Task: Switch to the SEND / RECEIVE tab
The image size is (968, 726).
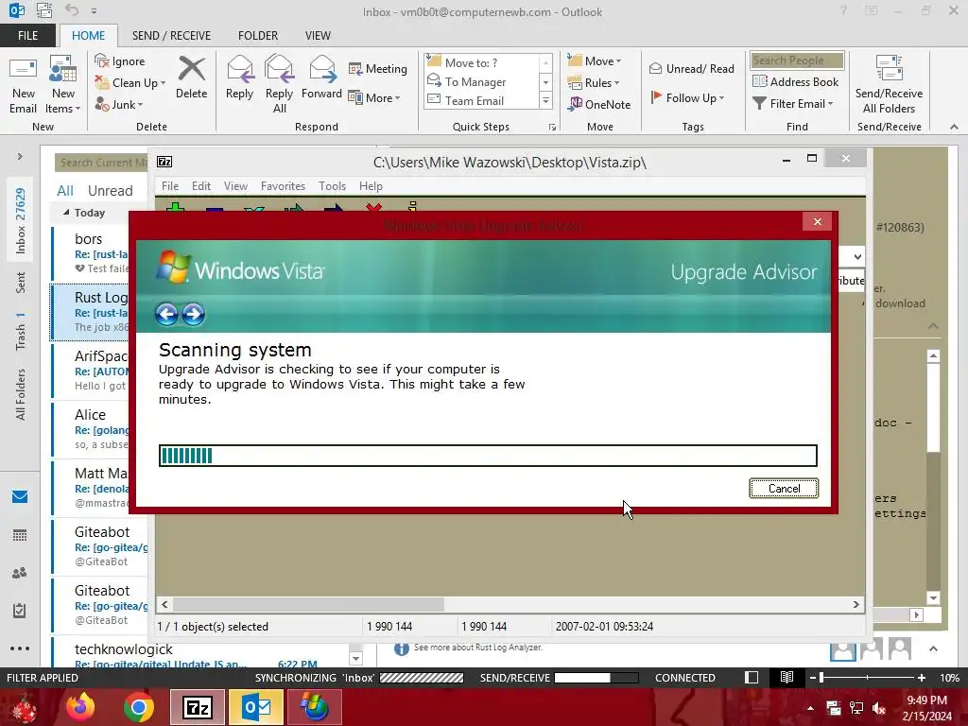Action: 171,36
